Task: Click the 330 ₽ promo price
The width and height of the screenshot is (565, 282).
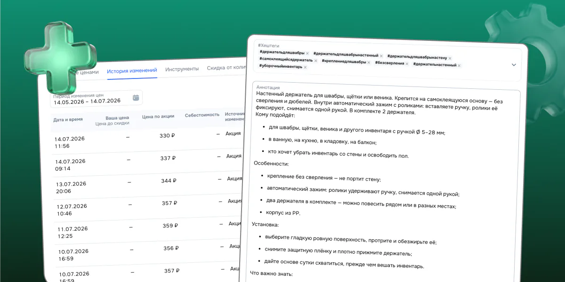Action: click(167, 135)
